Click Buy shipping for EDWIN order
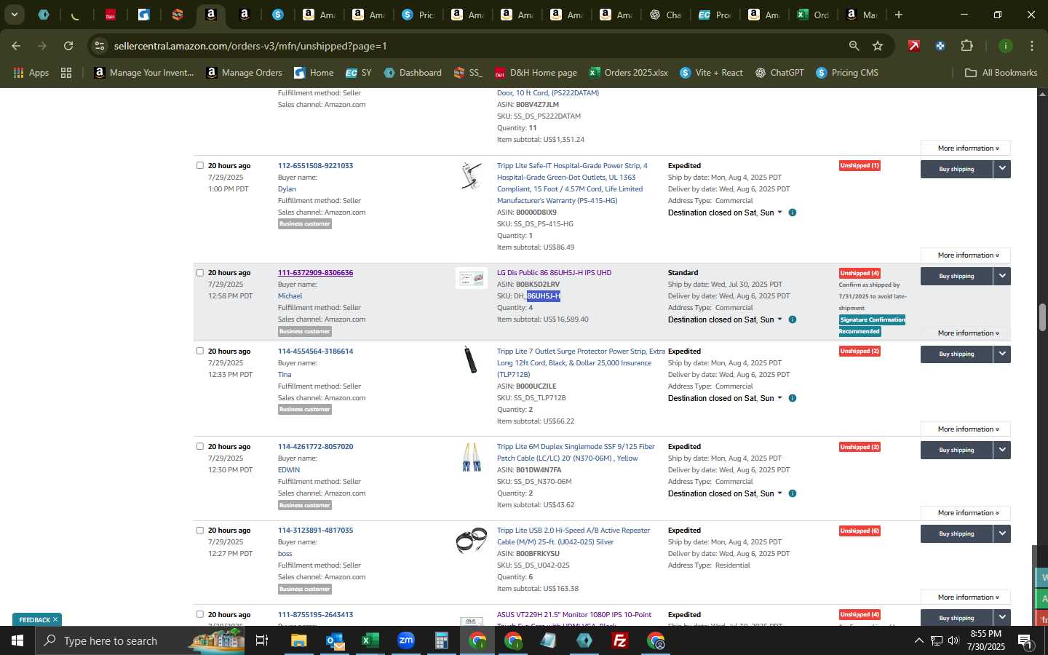The height and width of the screenshot is (655, 1048). [x=956, y=450]
